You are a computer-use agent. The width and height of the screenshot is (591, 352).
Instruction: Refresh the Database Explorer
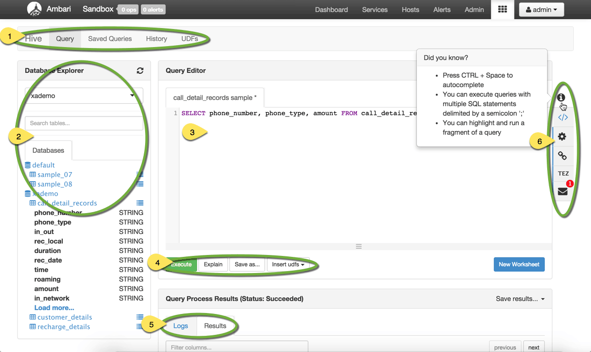(x=140, y=70)
